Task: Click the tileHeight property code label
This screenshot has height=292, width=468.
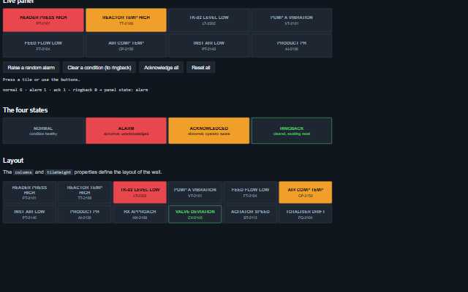Action: pos(58,172)
